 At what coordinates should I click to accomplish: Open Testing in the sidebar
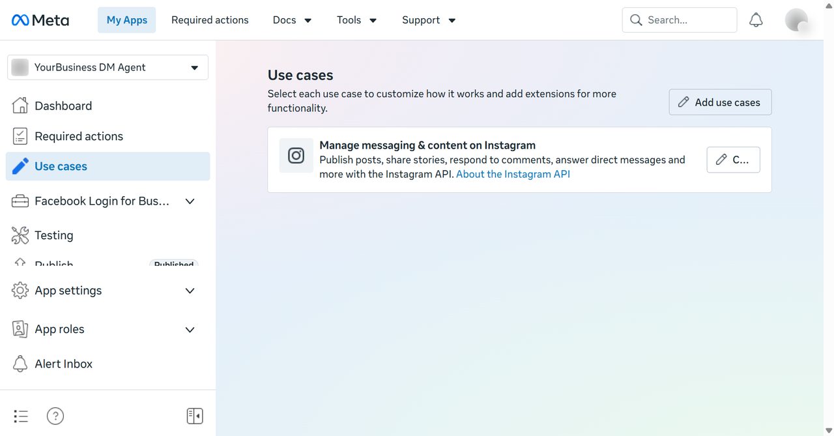pyautogui.click(x=108, y=235)
